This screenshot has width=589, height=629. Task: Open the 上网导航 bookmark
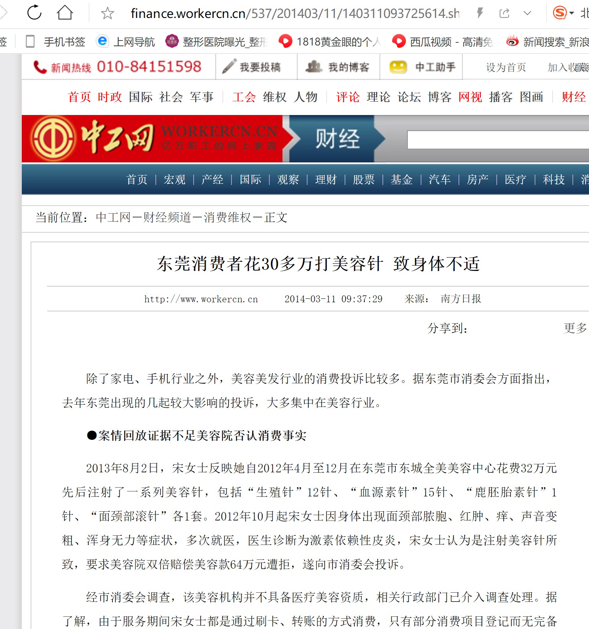pyautogui.click(x=125, y=41)
